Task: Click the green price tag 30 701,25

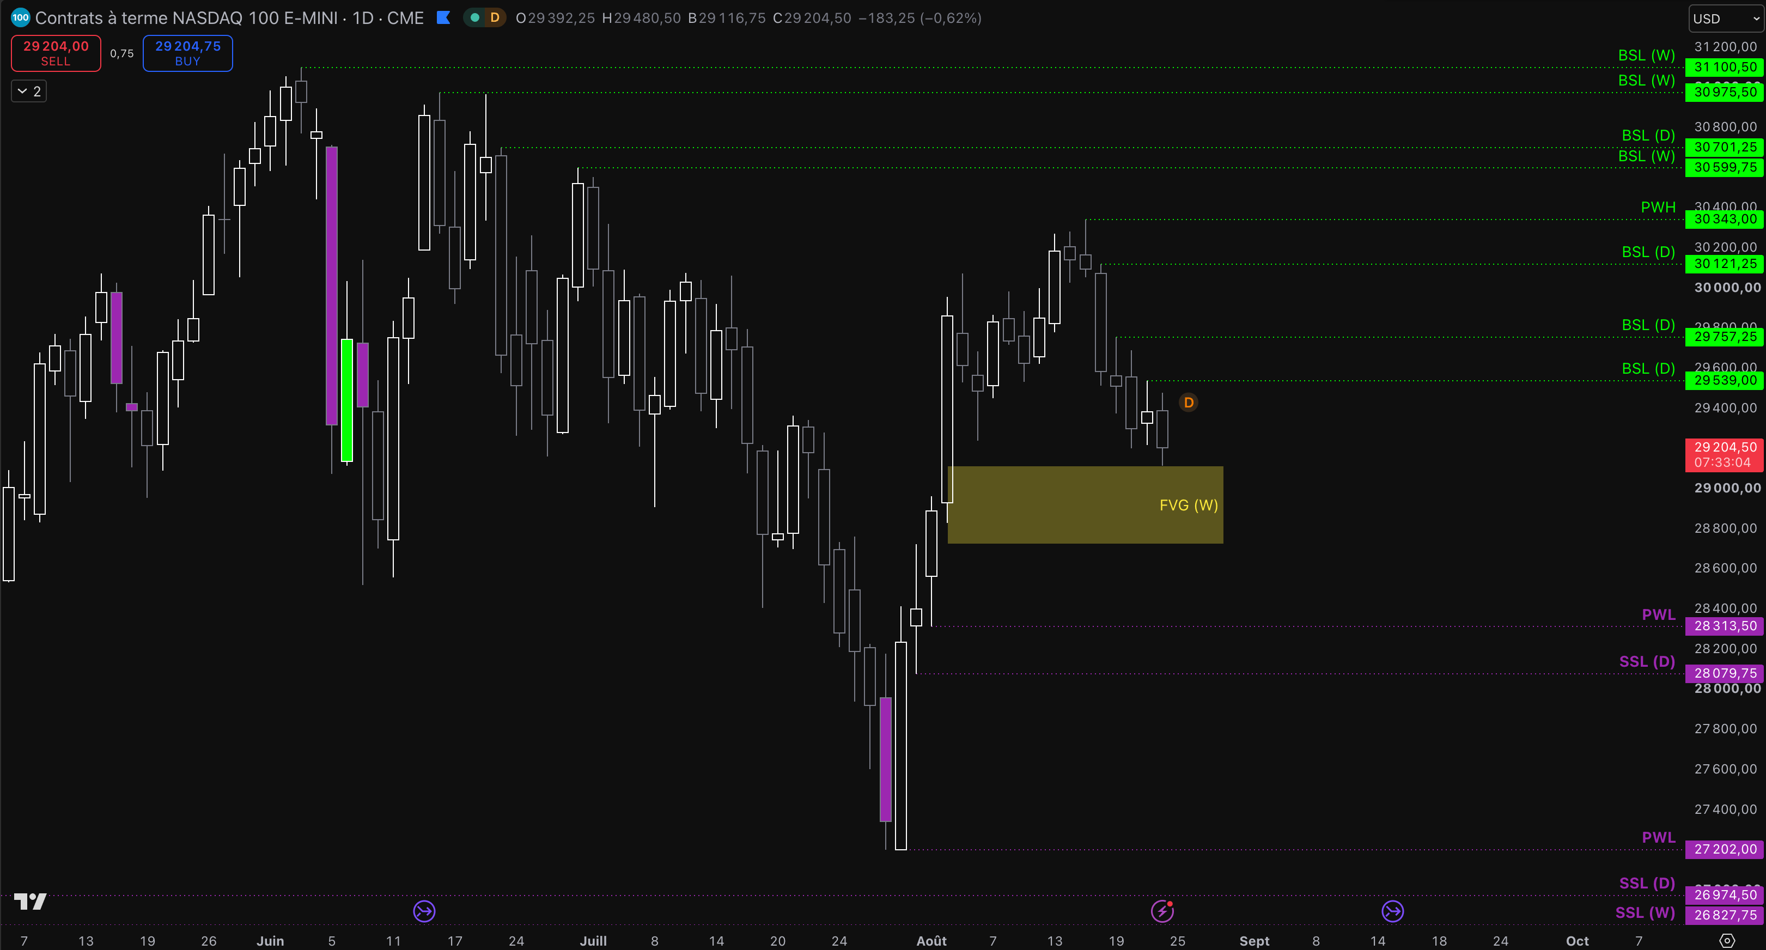Action: [x=1724, y=147]
